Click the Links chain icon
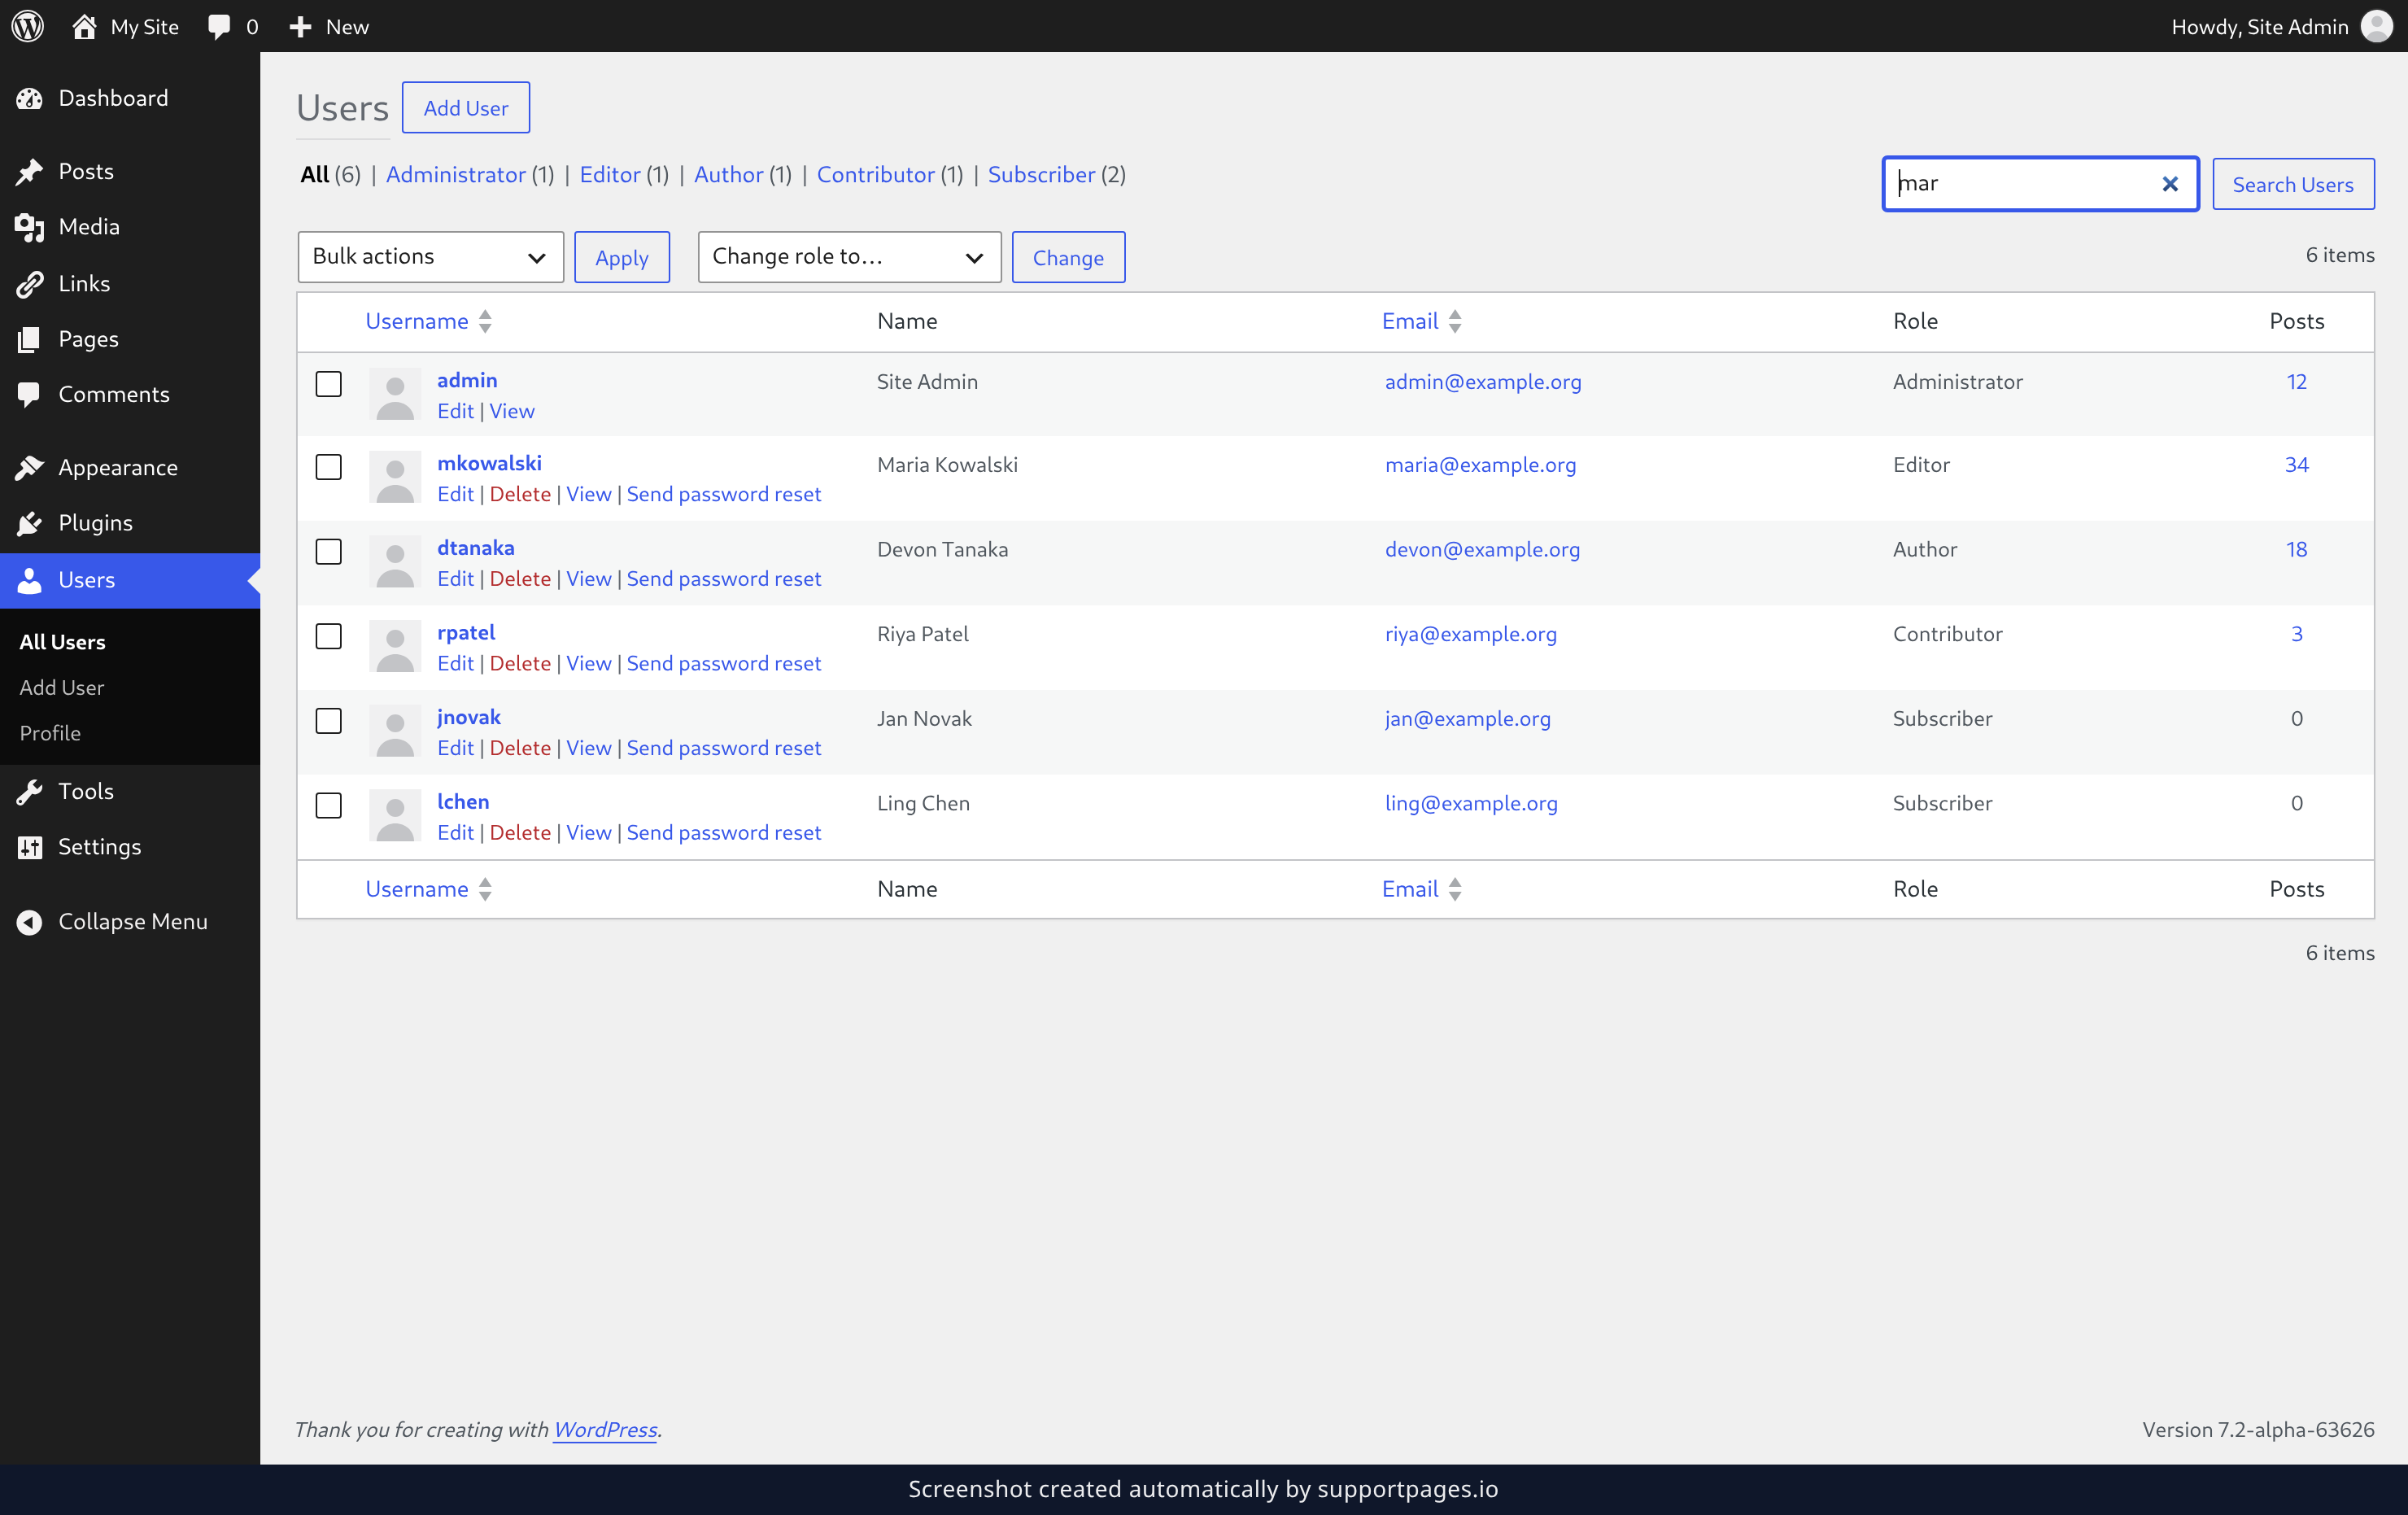2408x1515 pixels. coord(29,283)
